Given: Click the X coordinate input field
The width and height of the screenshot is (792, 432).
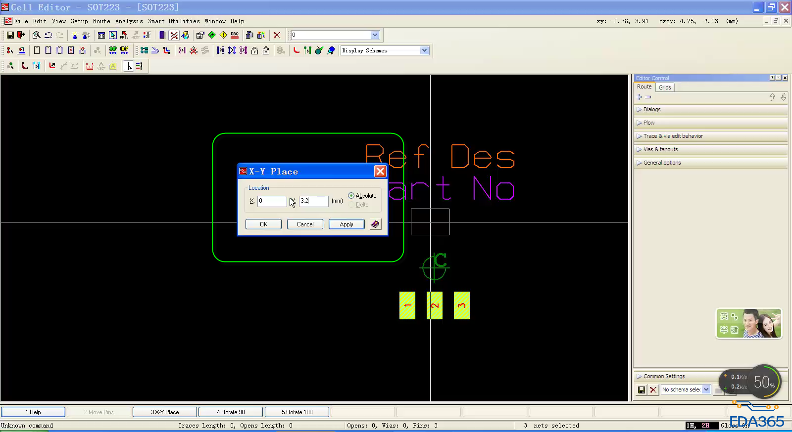Looking at the screenshot, I should point(271,201).
